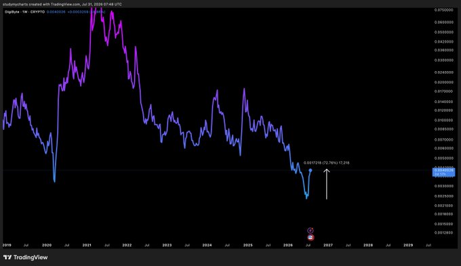Click price axis label 0.0600000
The width and height of the screenshot is (461, 266).
tap(443, 22)
